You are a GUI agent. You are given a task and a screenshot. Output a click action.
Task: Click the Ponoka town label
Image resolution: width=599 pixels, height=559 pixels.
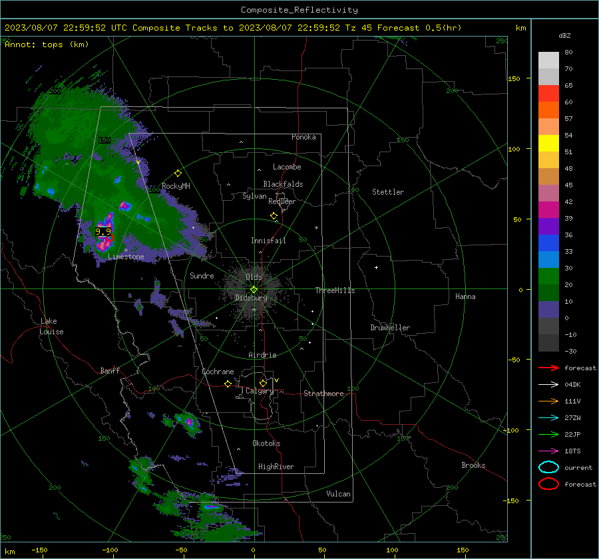[303, 137]
